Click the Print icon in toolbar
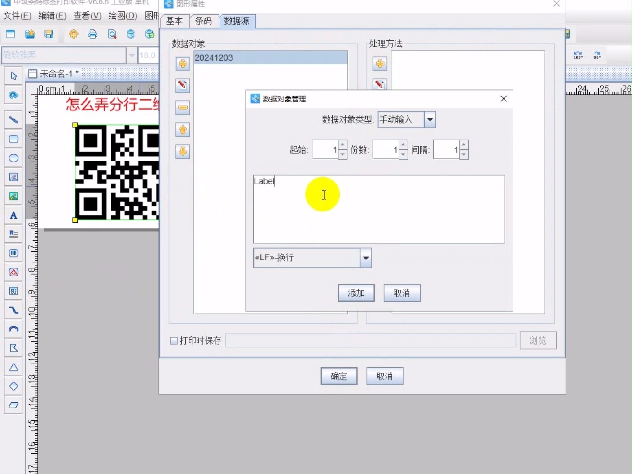Viewport: 632px width, 474px height. point(93,34)
